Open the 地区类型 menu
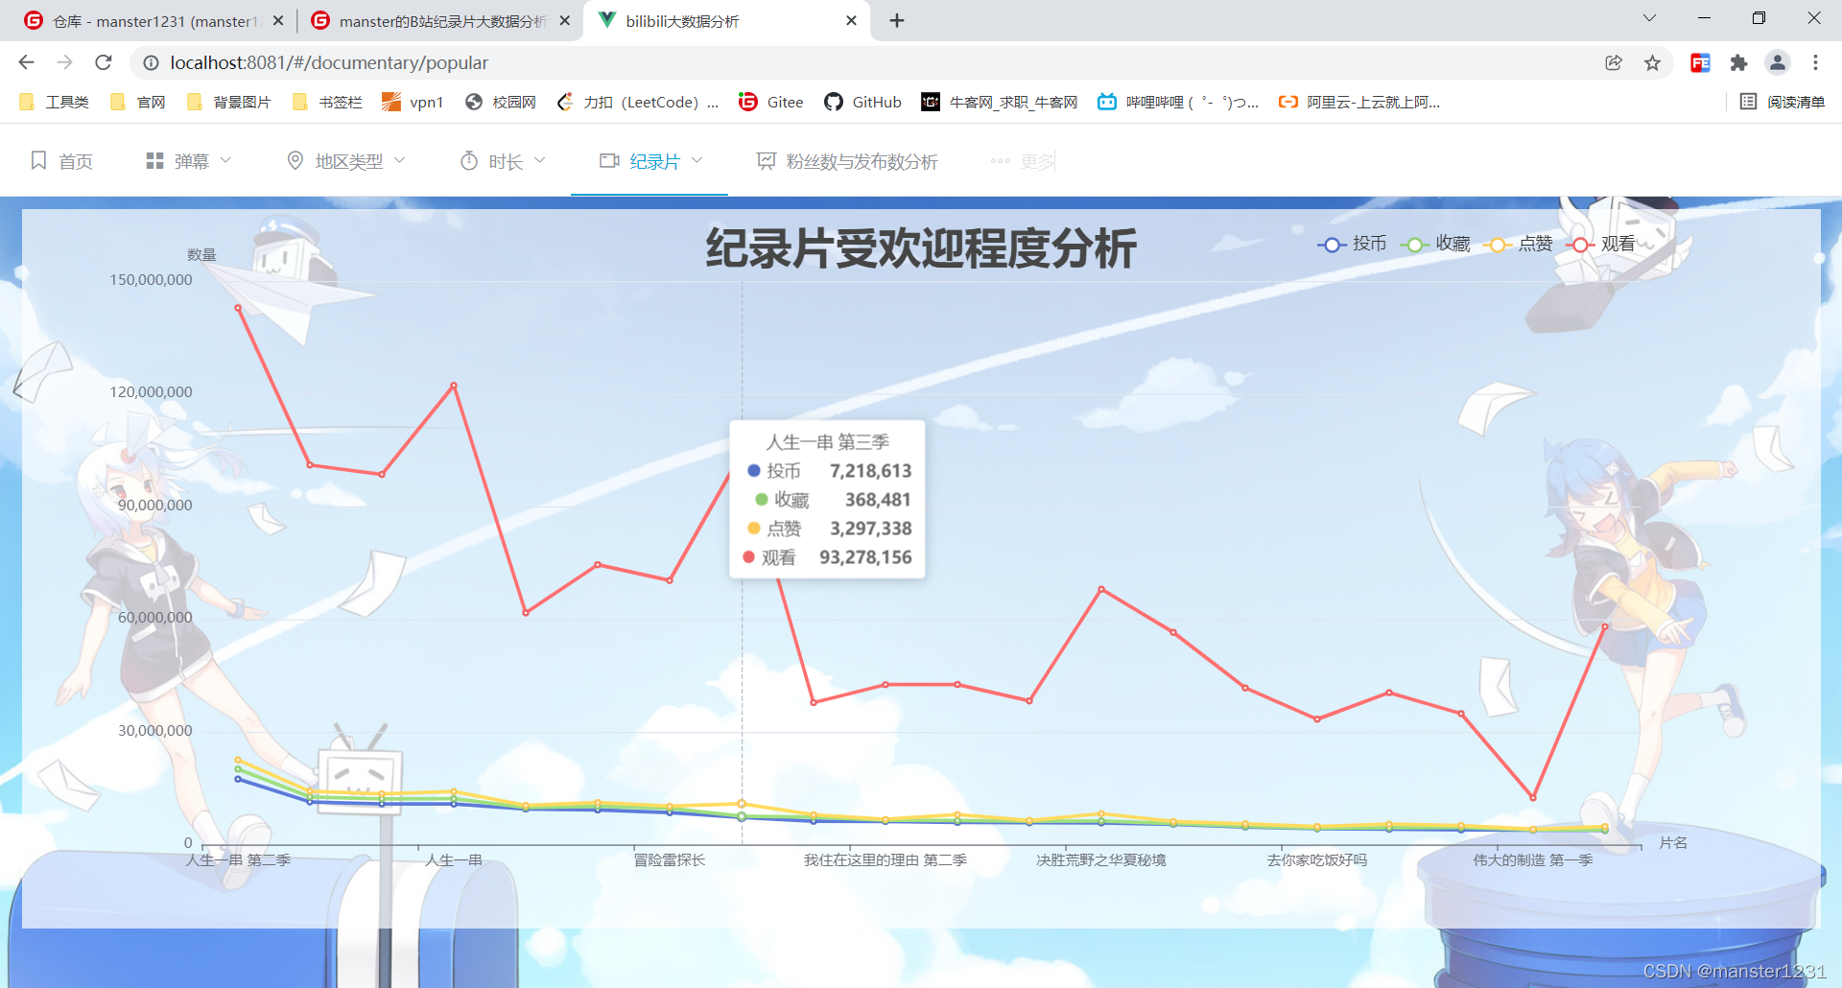This screenshot has height=988, width=1842. click(346, 161)
